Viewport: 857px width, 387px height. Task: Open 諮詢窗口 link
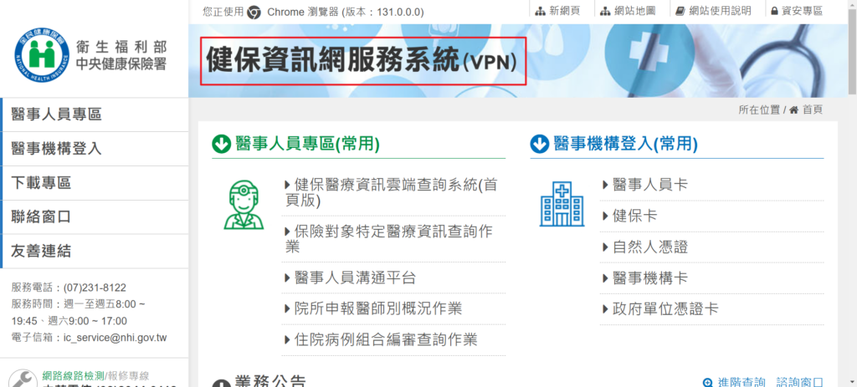[x=799, y=383]
